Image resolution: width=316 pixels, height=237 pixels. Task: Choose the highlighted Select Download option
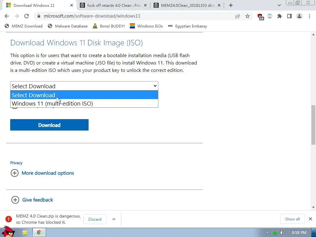pyautogui.click(x=84, y=95)
